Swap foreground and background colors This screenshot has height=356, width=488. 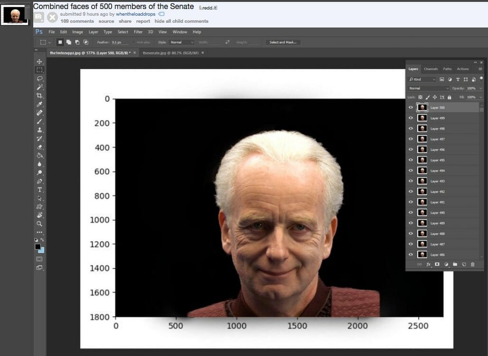(x=42, y=240)
